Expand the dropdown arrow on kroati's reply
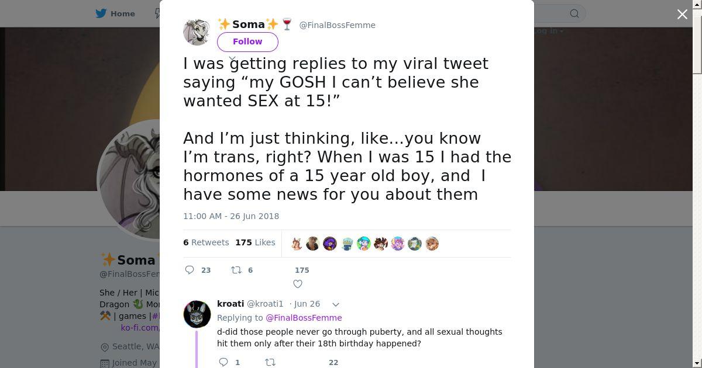 click(336, 304)
